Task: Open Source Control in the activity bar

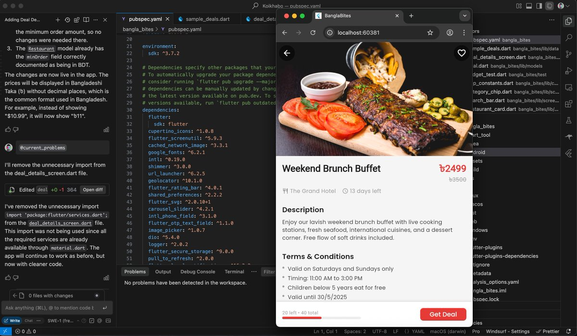Action: pyautogui.click(x=569, y=54)
